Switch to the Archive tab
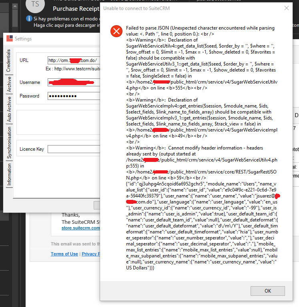The image size is (299, 307). [9, 84]
